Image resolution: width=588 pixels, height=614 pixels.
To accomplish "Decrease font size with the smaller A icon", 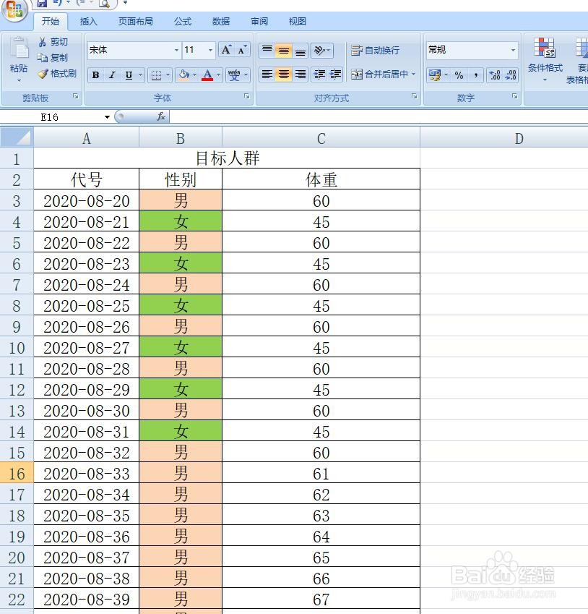I will (242, 50).
